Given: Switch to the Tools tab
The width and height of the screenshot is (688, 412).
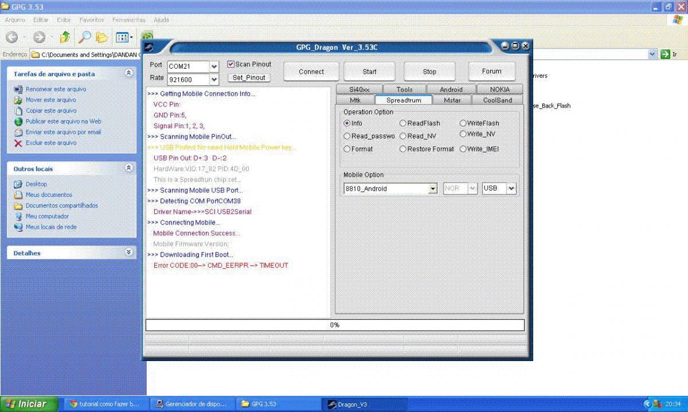Looking at the screenshot, I should [x=404, y=90].
